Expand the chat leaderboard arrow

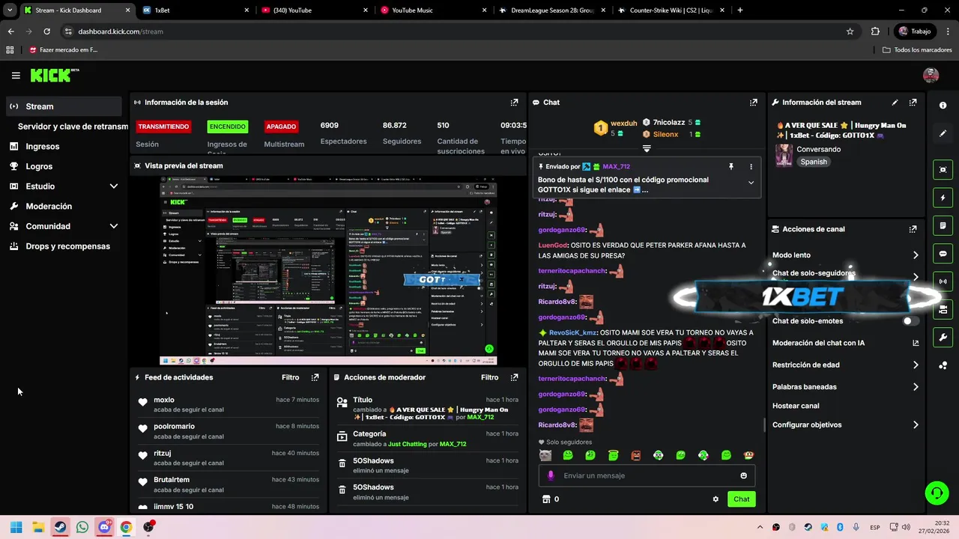tap(647, 148)
